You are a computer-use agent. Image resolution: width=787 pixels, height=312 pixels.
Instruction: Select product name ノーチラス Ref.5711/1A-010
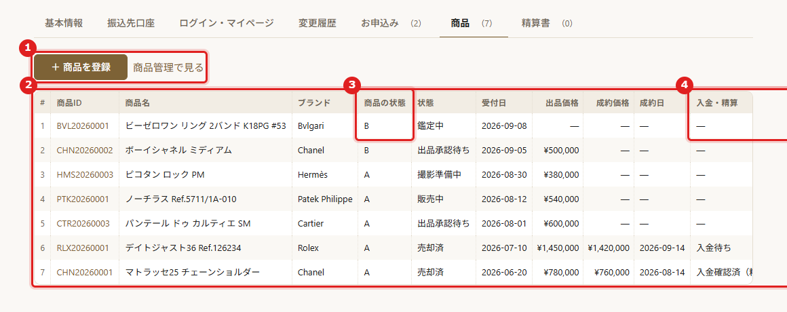180,199
